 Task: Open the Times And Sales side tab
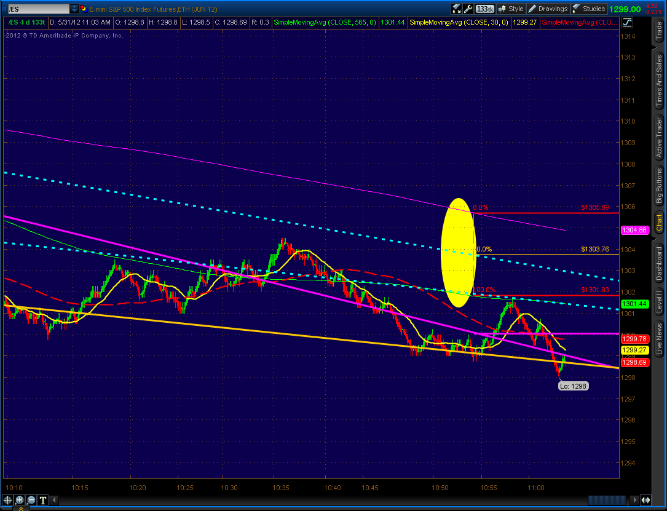pos(659,81)
